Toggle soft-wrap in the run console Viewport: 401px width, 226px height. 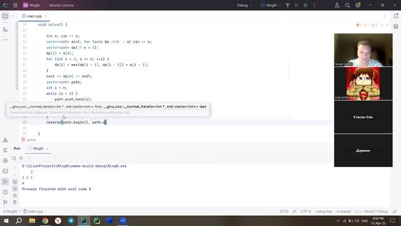[x=15, y=182]
